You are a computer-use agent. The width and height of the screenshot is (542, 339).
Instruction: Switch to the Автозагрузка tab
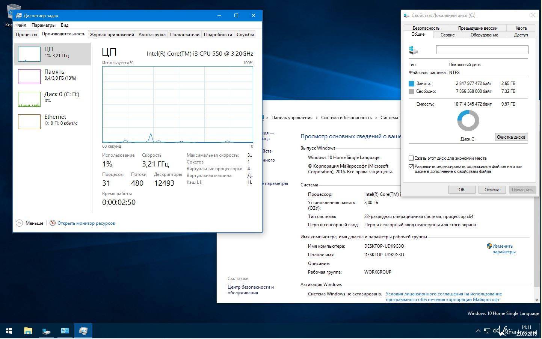[x=152, y=35]
